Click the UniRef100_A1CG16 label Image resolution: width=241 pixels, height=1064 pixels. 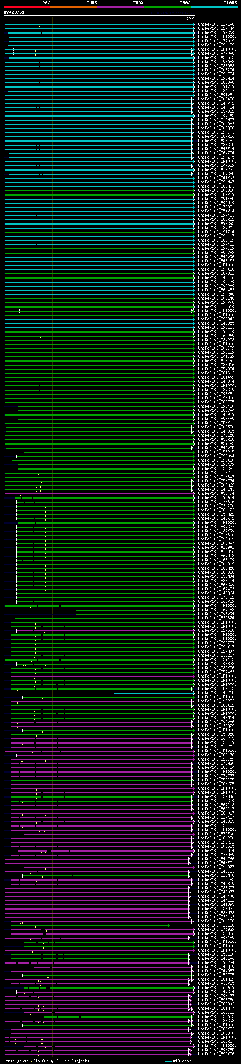click(216, 552)
